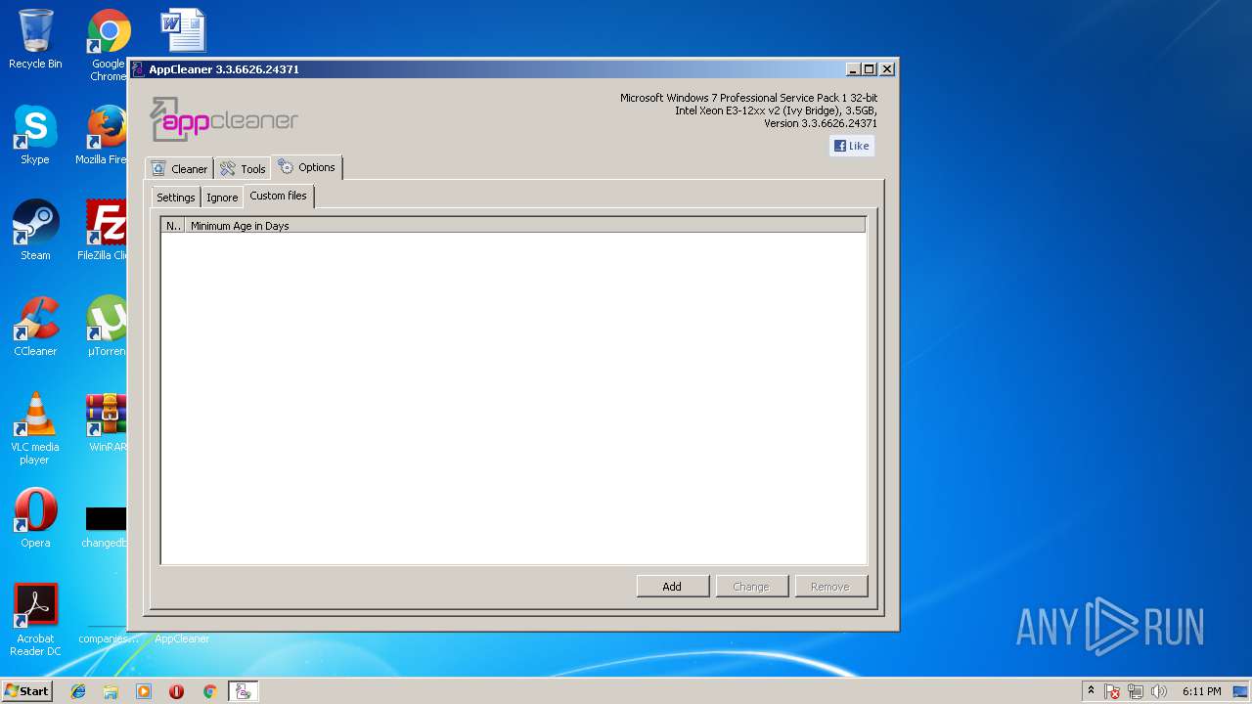Screen dimensions: 1252x704
Task: Open Acrobat Reader DC shortcut
Action: tap(35, 620)
